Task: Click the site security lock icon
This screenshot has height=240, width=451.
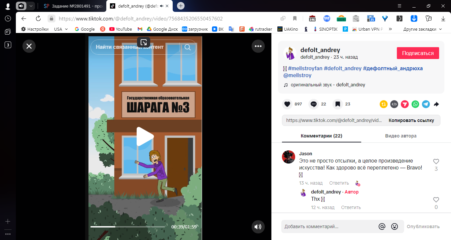Action: (x=51, y=18)
